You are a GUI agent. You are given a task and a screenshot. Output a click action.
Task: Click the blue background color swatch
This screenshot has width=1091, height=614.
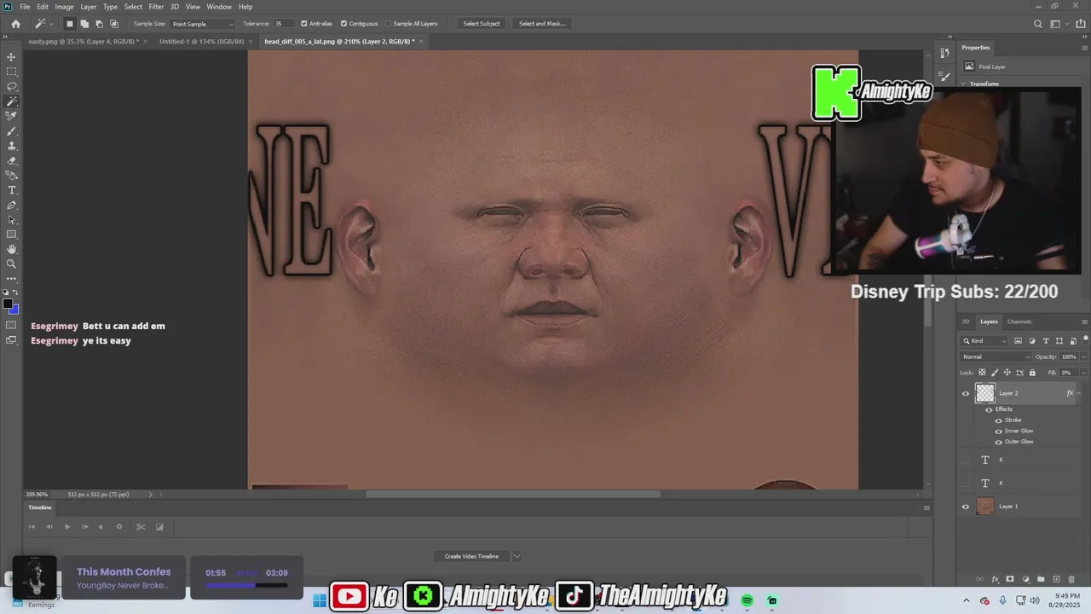(x=14, y=310)
